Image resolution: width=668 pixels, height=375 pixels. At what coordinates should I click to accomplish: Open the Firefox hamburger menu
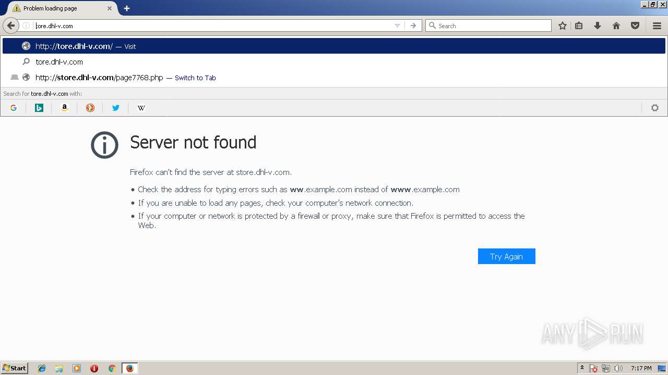(657, 26)
